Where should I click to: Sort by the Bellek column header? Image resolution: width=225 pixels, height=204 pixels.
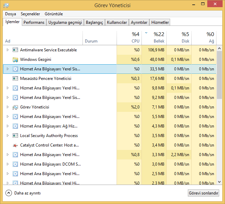point(154,38)
